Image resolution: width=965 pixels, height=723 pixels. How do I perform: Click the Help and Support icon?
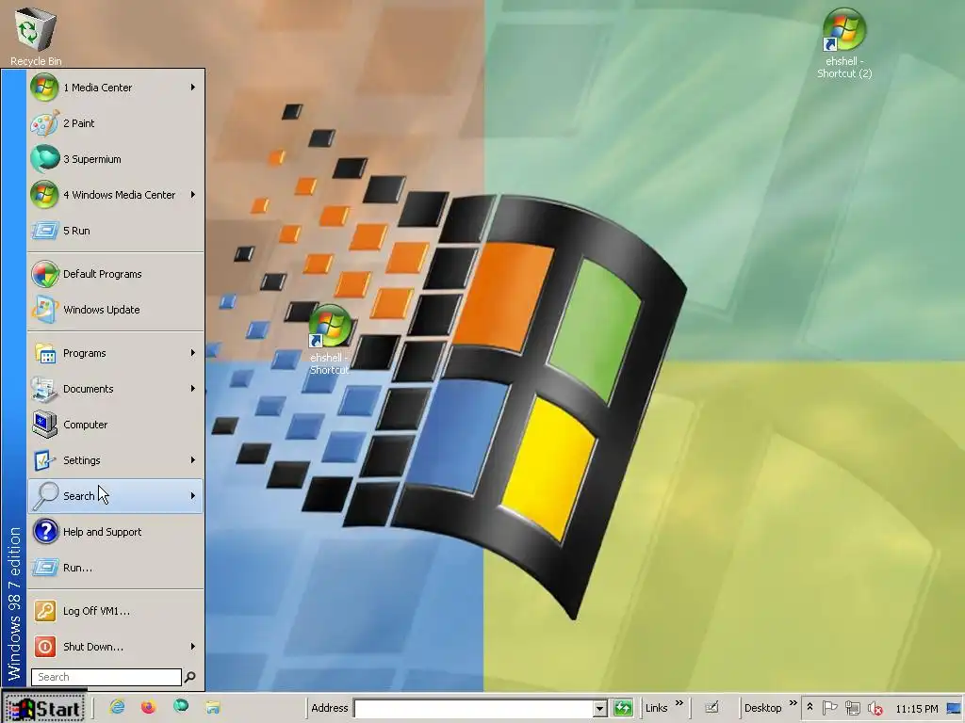tap(45, 531)
